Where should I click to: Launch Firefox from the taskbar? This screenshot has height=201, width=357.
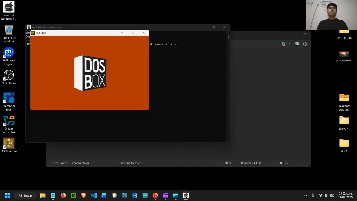[x=63, y=195]
